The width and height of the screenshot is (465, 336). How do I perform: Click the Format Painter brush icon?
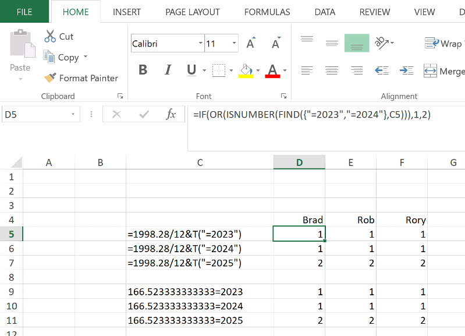pyautogui.click(x=50, y=78)
